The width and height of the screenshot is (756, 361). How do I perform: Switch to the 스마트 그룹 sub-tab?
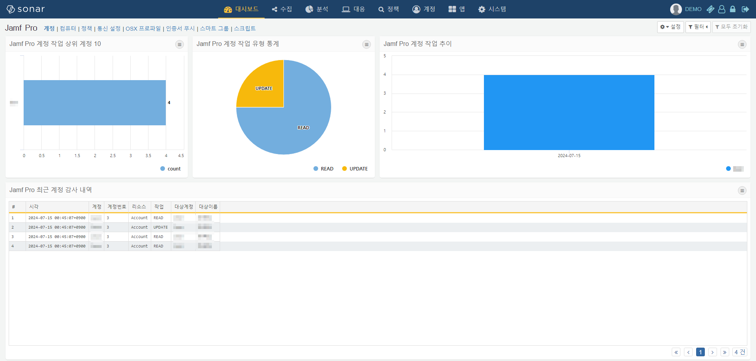214,28
